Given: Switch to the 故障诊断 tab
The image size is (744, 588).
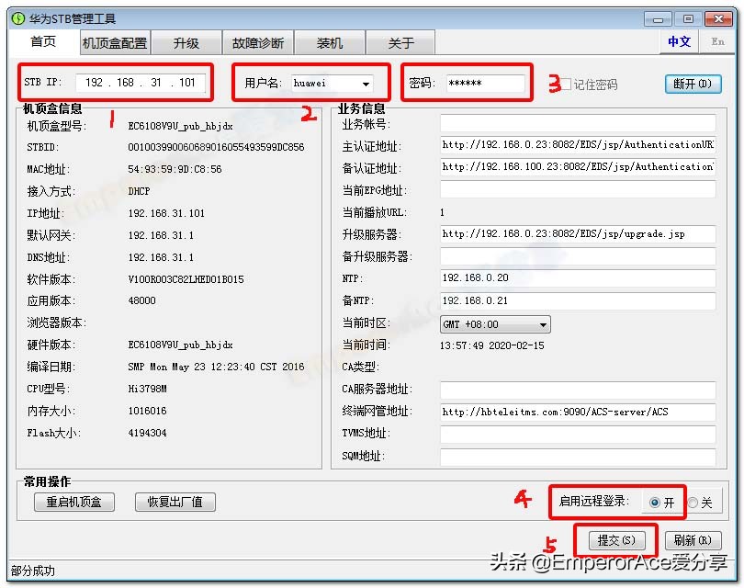Looking at the screenshot, I should coord(260,42).
